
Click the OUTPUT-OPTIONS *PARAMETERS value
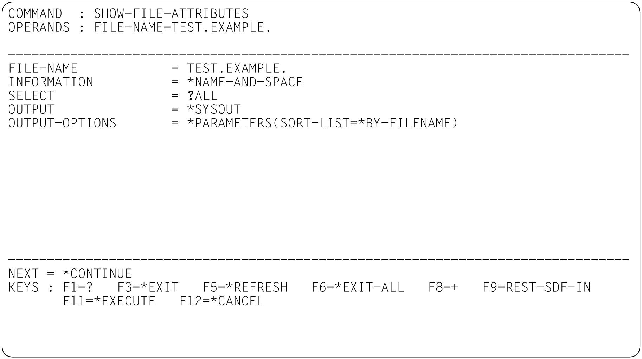pos(322,123)
